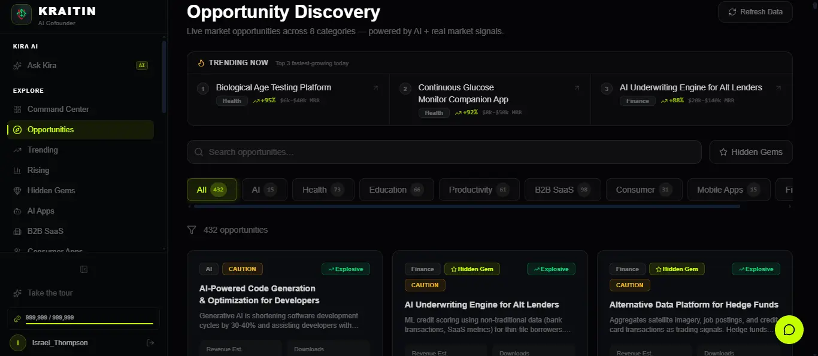Click the AI Apps robot icon

coord(17,211)
